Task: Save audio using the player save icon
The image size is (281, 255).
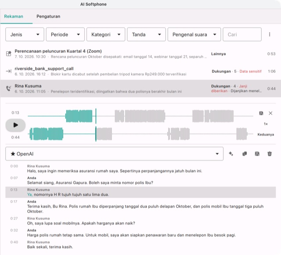Action: (261, 113)
